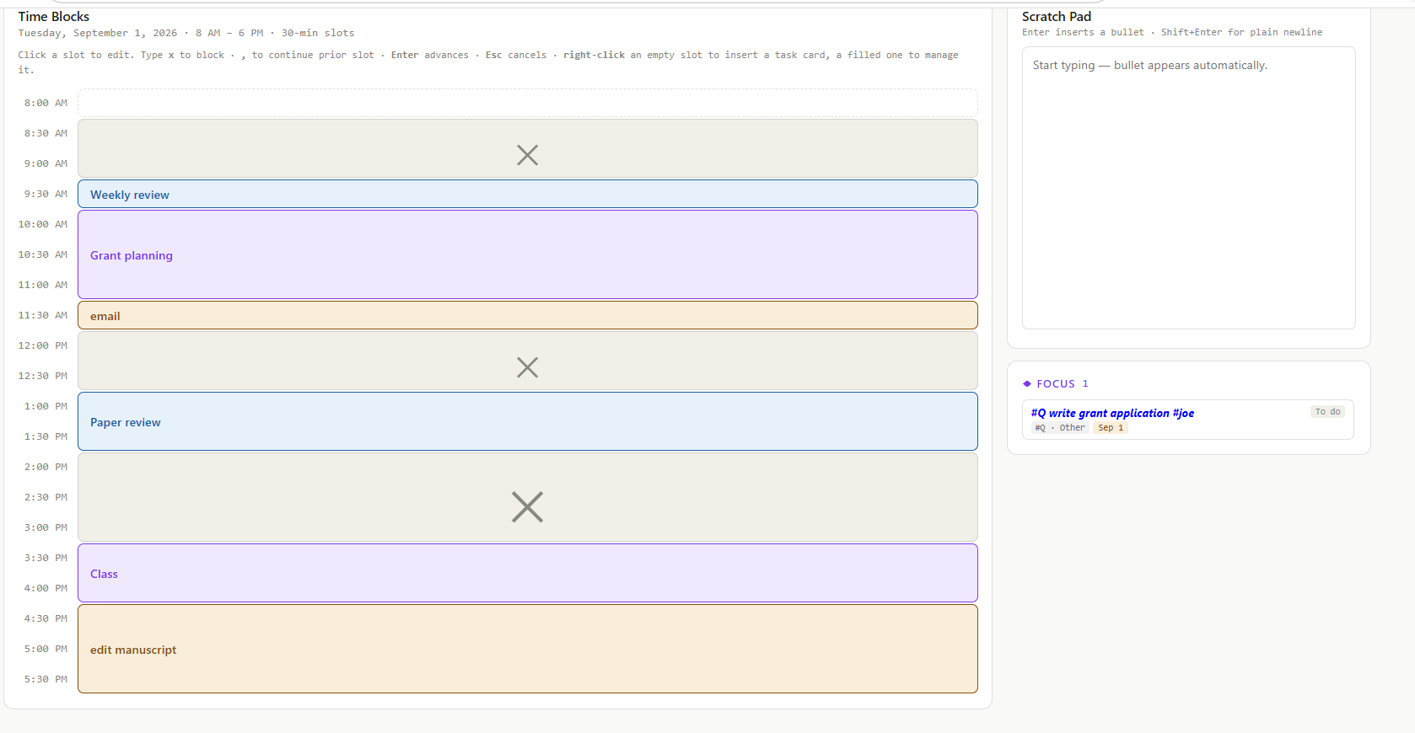Click the 3:30 PM time label
Screen dimensions: 1415x733
pos(46,558)
